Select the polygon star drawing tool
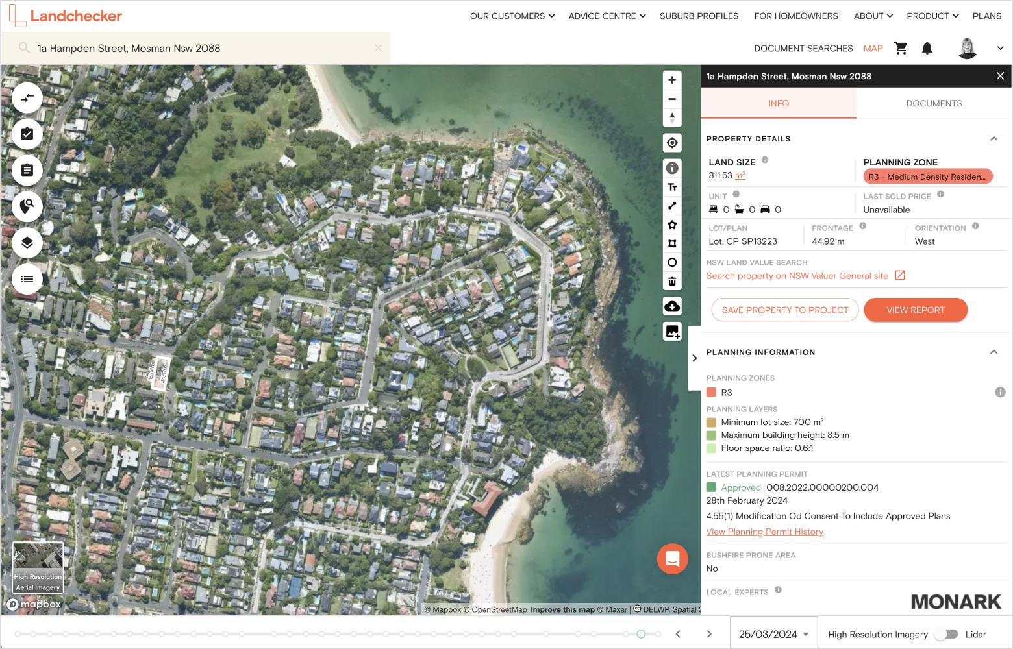The image size is (1013, 649). tap(672, 225)
